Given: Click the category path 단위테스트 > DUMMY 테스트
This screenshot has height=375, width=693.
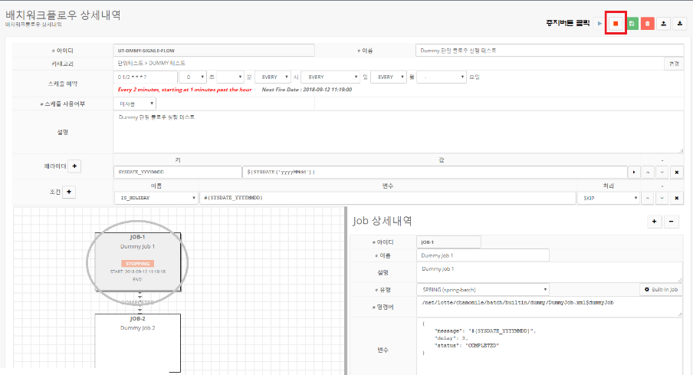Looking at the screenshot, I should (151, 64).
